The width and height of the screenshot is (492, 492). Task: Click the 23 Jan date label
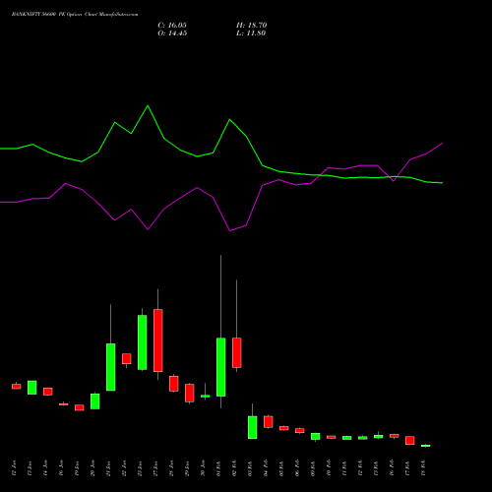tap(140, 468)
